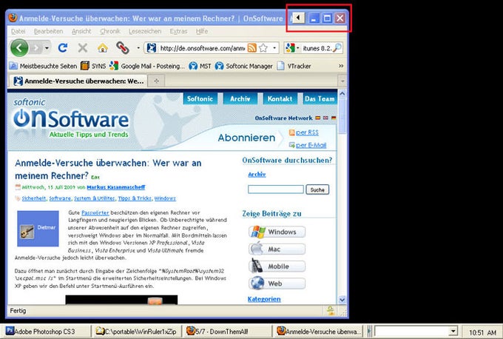503x339 pixels.
Task: Click the Softonic site navigation tab
Action: pos(200,98)
